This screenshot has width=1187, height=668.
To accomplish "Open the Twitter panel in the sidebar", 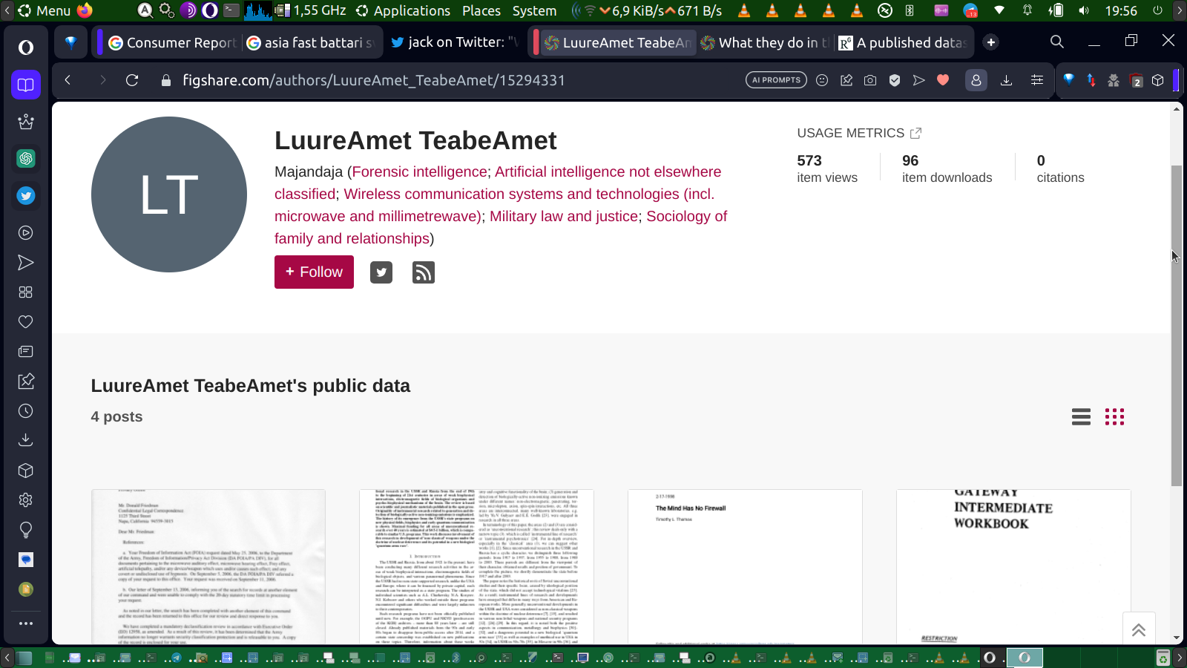I will (x=26, y=196).
